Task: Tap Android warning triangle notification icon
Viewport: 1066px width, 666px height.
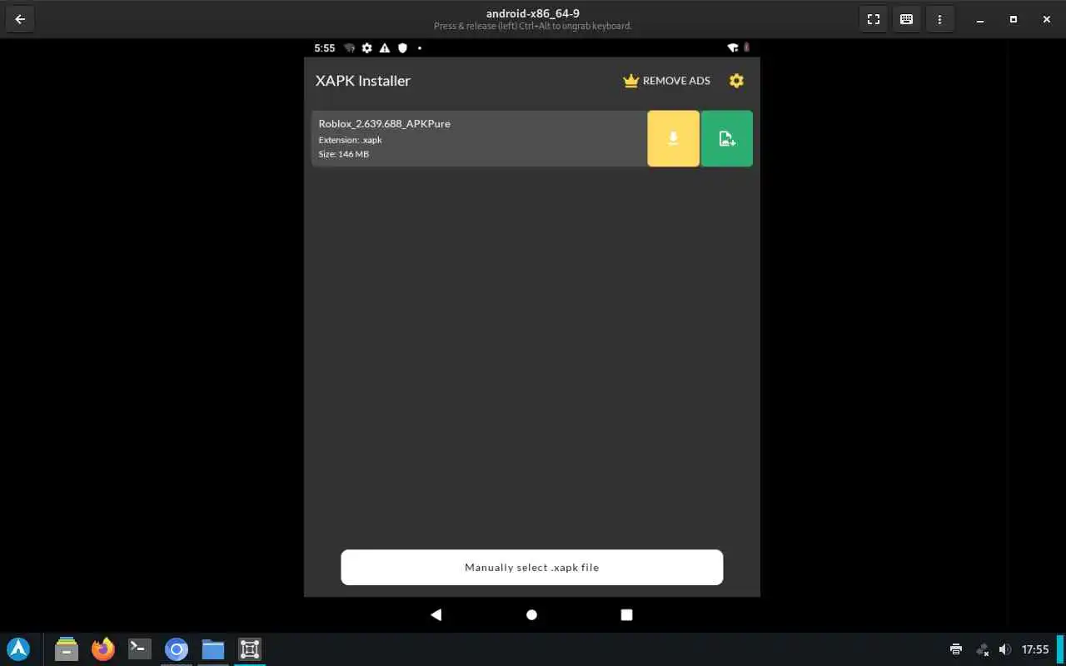Action: [x=385, y=48]
